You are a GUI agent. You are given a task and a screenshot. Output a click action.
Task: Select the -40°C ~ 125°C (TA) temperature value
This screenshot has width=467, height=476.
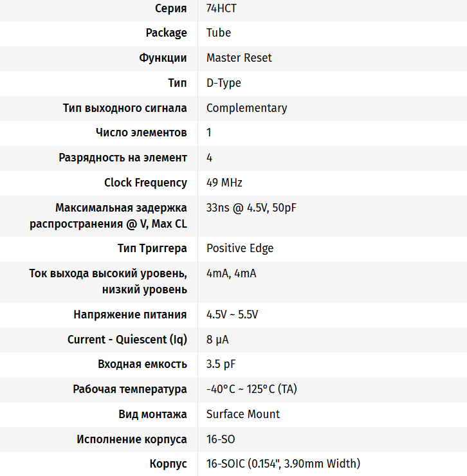(252, 389)
